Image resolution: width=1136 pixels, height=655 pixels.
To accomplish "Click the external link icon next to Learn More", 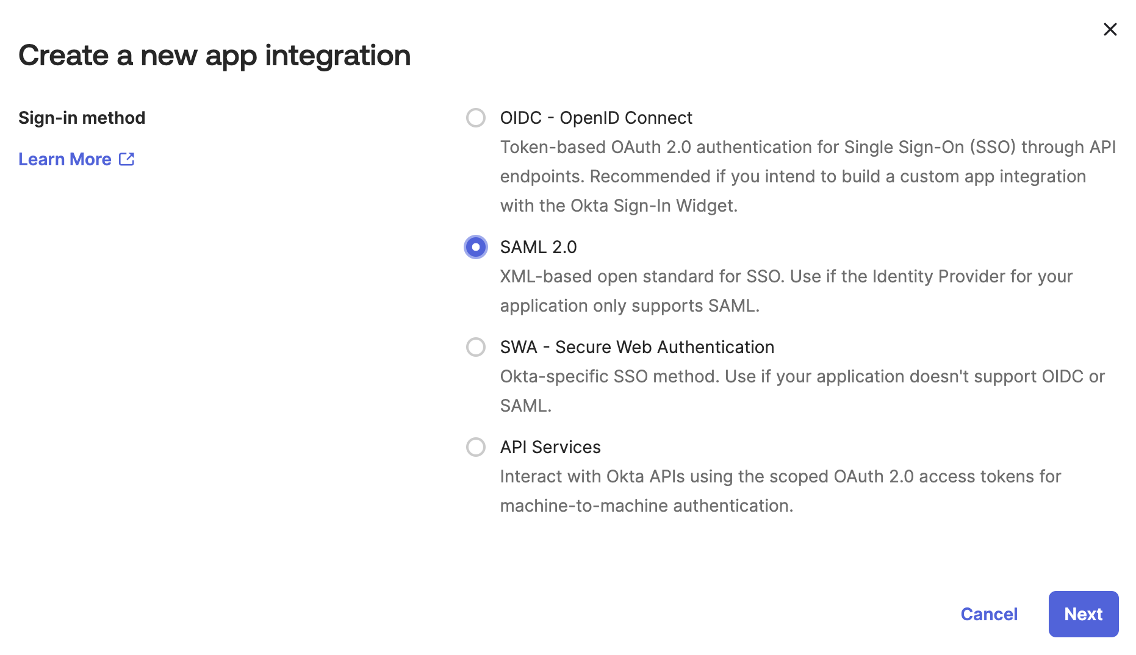I will coord(126,159).
